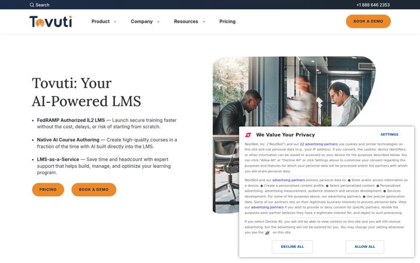Click Decline All button

click(x=292, y=247)
